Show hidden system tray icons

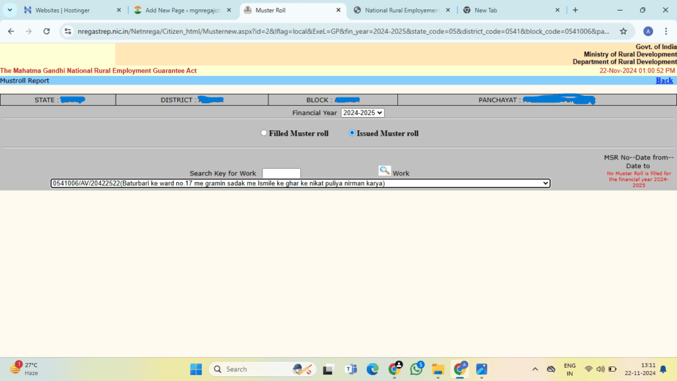tap(535, 369)
